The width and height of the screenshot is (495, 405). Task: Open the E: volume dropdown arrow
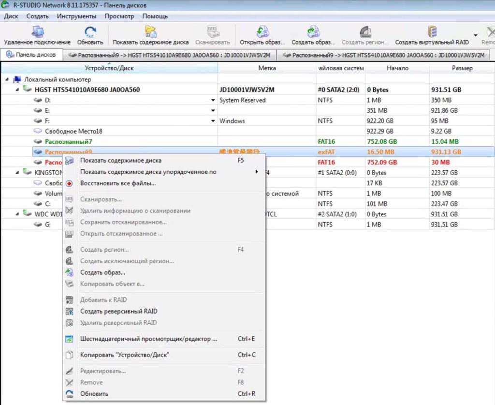[213, 111]
